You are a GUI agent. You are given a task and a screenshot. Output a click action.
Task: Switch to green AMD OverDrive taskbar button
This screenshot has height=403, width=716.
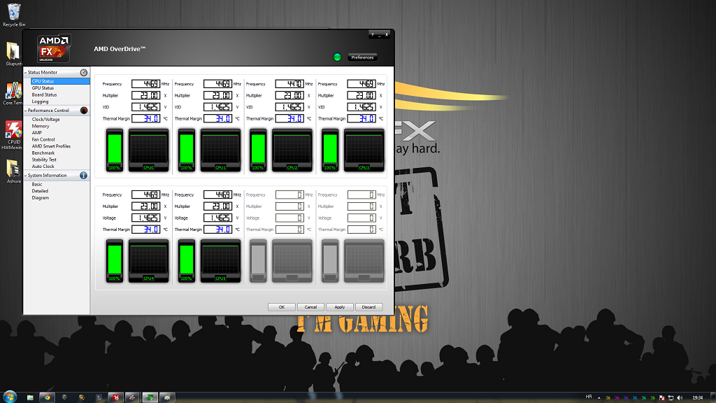[150, 397]
